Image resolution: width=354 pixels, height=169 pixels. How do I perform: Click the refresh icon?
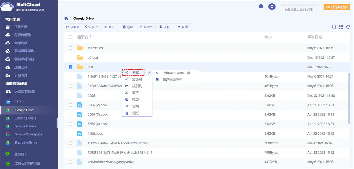(x=348, y=27)
